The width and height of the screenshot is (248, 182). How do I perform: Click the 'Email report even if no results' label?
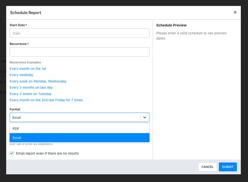pos(47,153)
